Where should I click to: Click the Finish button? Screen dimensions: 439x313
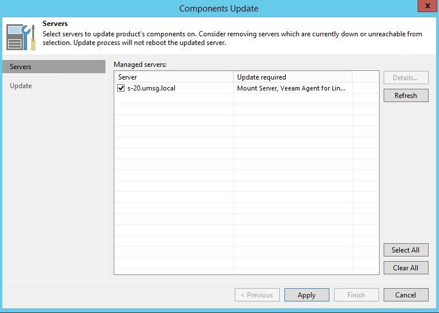(356, 295)
